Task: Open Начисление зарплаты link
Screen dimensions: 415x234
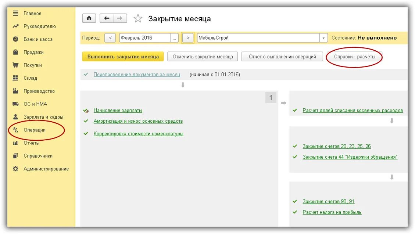Action: point(118,111)
